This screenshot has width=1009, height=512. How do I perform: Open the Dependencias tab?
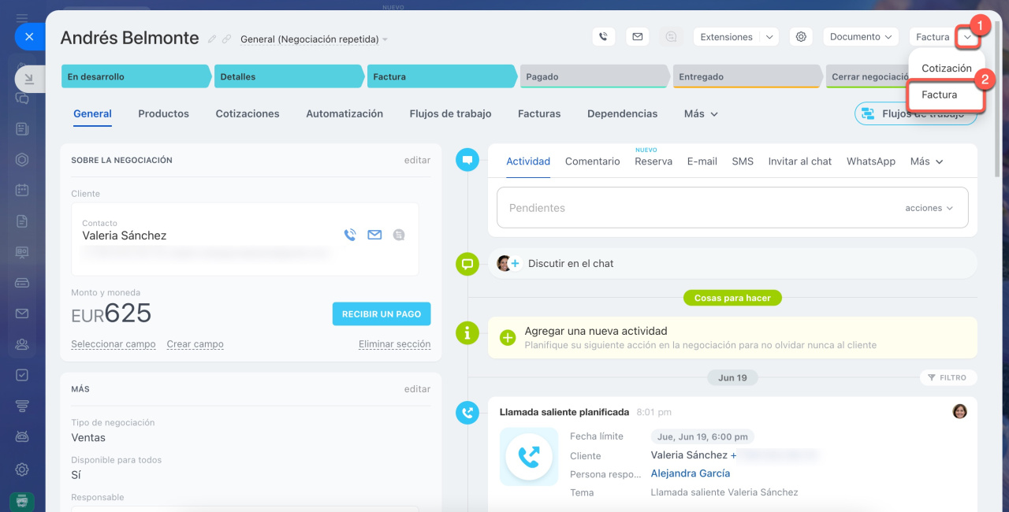pos(622,114)
